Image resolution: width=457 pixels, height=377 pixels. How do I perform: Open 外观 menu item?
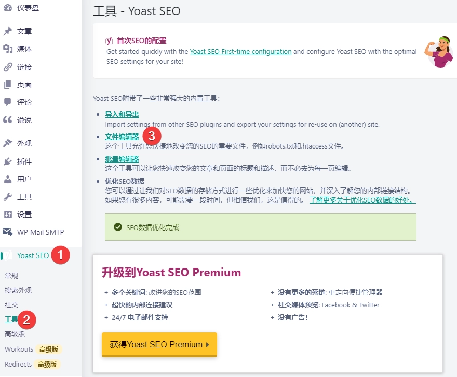(24, 143)
